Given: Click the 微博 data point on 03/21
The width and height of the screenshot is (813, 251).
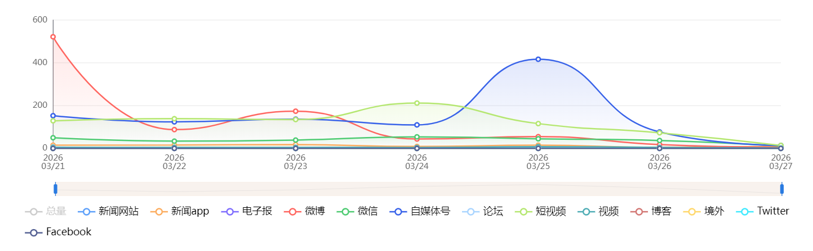Looking at the screenshot, I should click(53, 37).
